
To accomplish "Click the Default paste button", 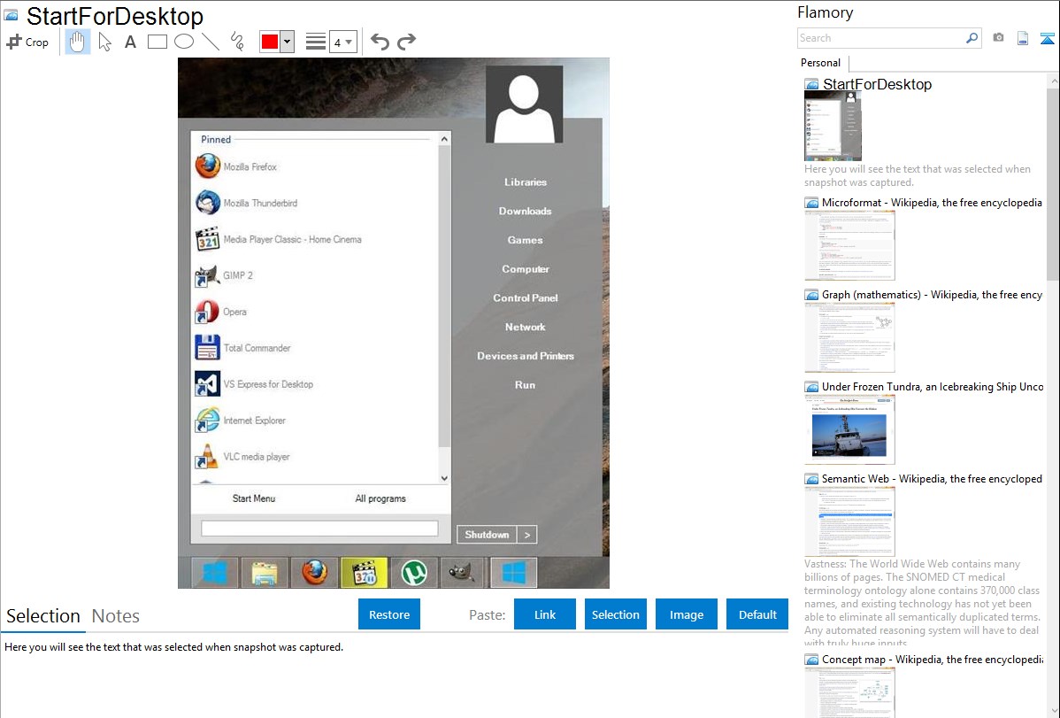I will point(757,614).
